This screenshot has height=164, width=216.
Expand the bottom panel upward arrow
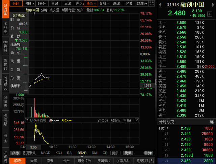tap(82, 157)
